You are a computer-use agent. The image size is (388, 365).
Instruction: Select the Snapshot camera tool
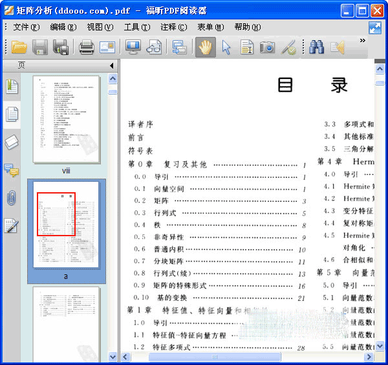pos(267,47)
